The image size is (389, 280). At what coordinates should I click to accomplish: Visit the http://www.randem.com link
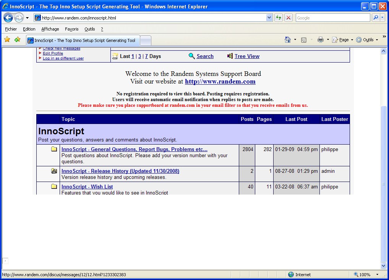coord(220,82)
